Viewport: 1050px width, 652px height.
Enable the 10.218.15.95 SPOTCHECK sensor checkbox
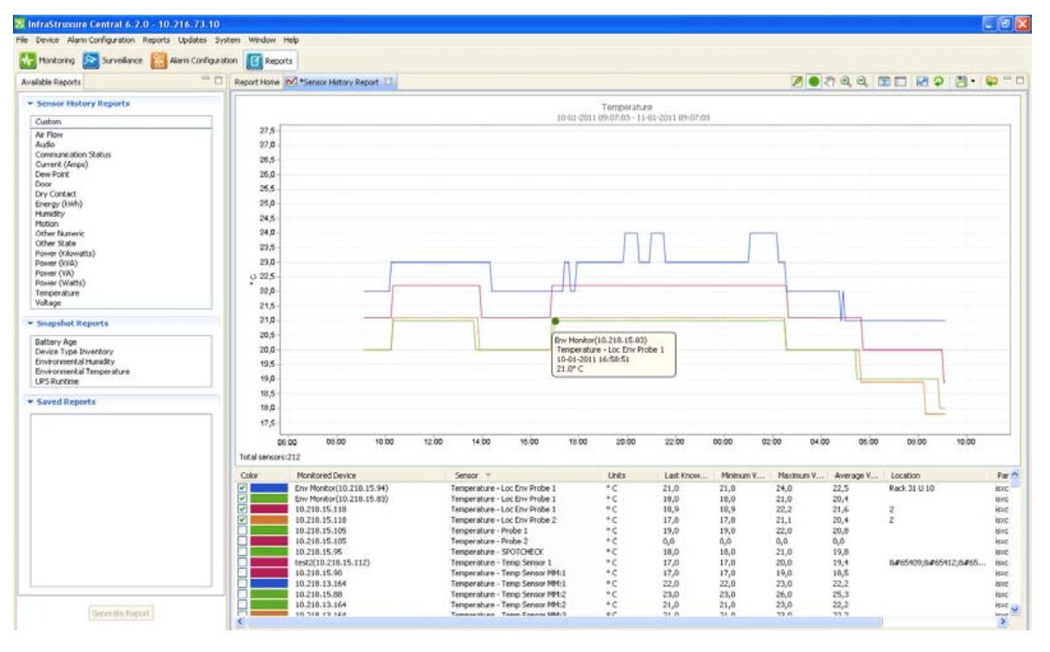point(243,552)
